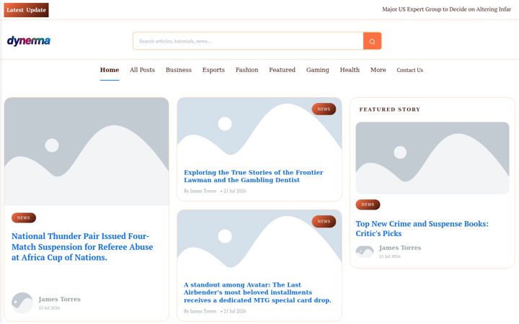Image resolution: width=519 pixels, height=324 pixels.
Task: Open National Thunder Pair suspension article thumbnail
Action: click(86, 151)
